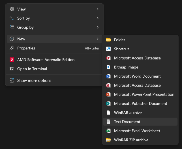This screenshot has height=149, width=182.
Task: Click the Word document icon
Action: tap(108, 76)
